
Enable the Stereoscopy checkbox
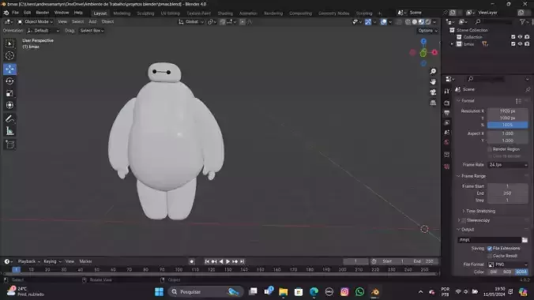[464, 220]
